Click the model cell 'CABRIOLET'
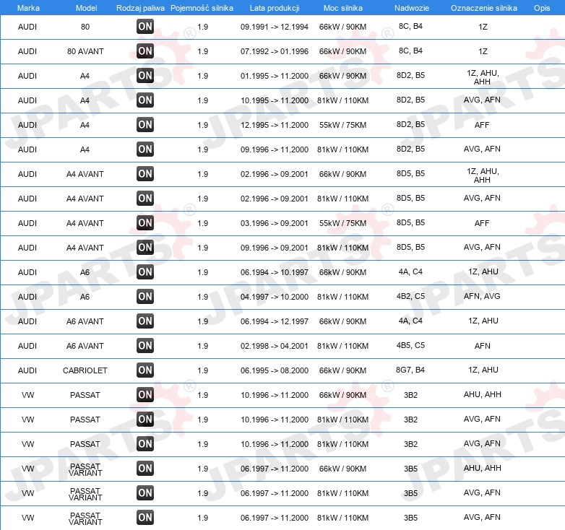565x530 pixels. [85, 370]
